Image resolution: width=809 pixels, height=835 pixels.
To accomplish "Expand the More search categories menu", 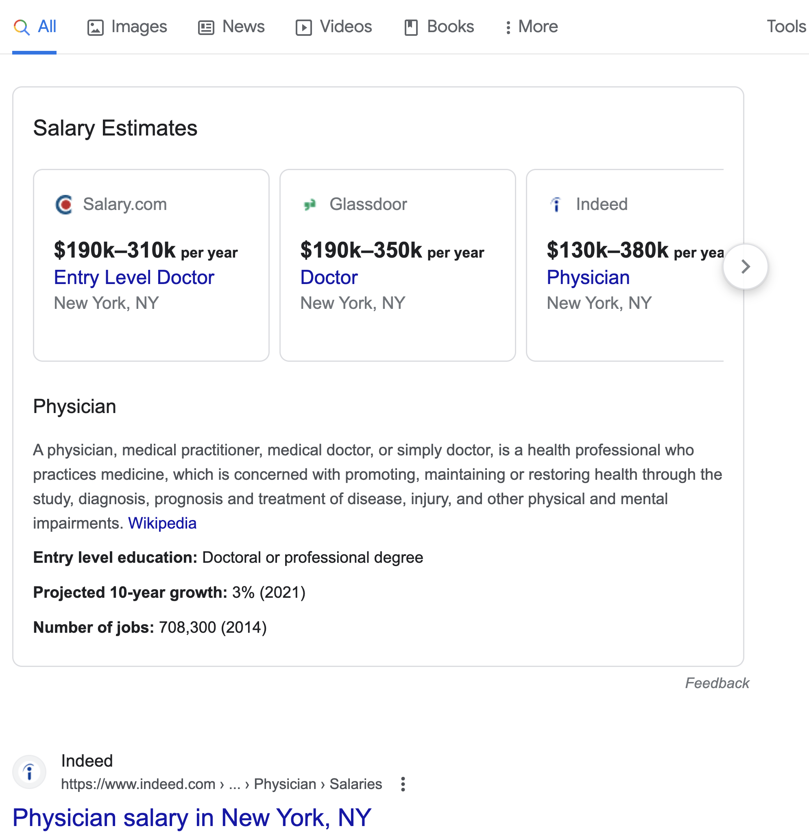I will (x=531, y=27).
